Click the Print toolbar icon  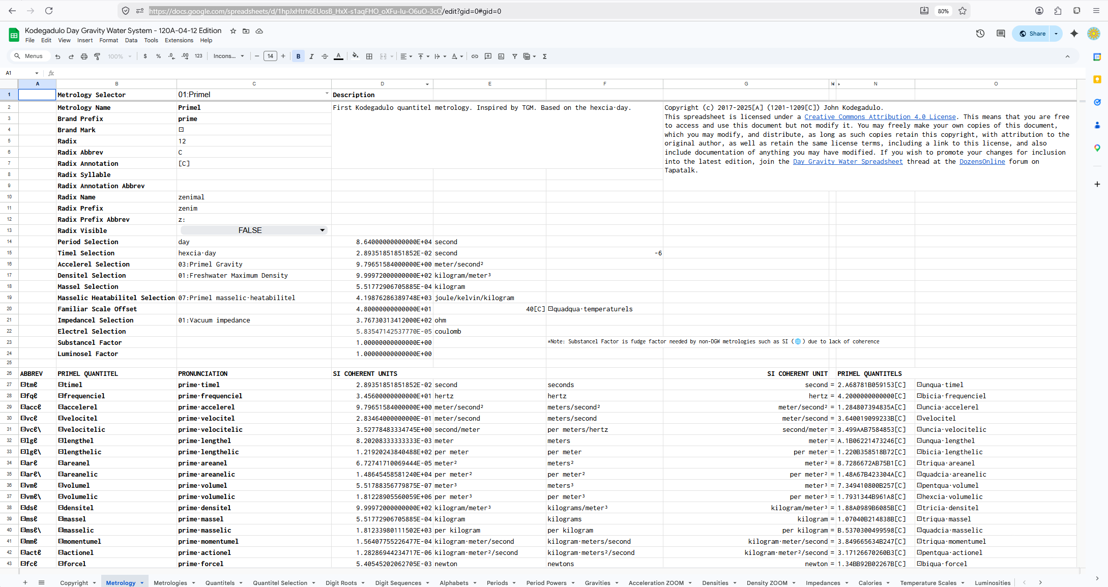(x=84, y=56)
